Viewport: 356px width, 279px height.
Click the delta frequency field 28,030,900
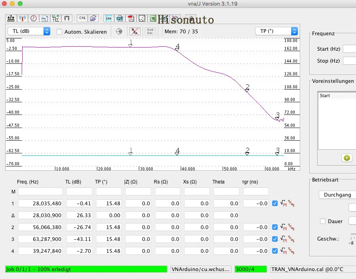[x=40, y=215]
